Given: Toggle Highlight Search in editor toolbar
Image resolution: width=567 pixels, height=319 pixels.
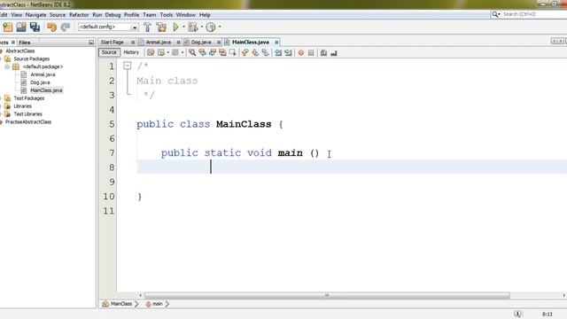Looking at the screenshot, I should pyautogui.click(x=222, y=53).
